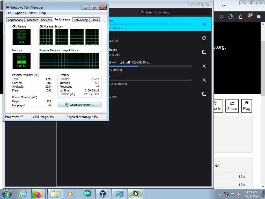265x199 pixels.
Task: Cancel the download running at 106 KB/sec
Action: click(204, 80)
